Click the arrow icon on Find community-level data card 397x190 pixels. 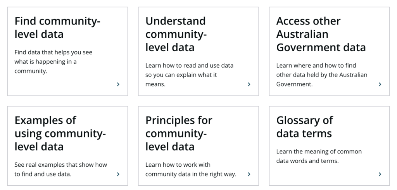118,84
